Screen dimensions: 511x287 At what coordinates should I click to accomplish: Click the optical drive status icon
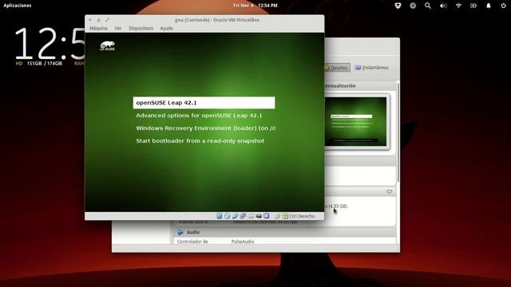pyautogui.click(x=227, y=216)
